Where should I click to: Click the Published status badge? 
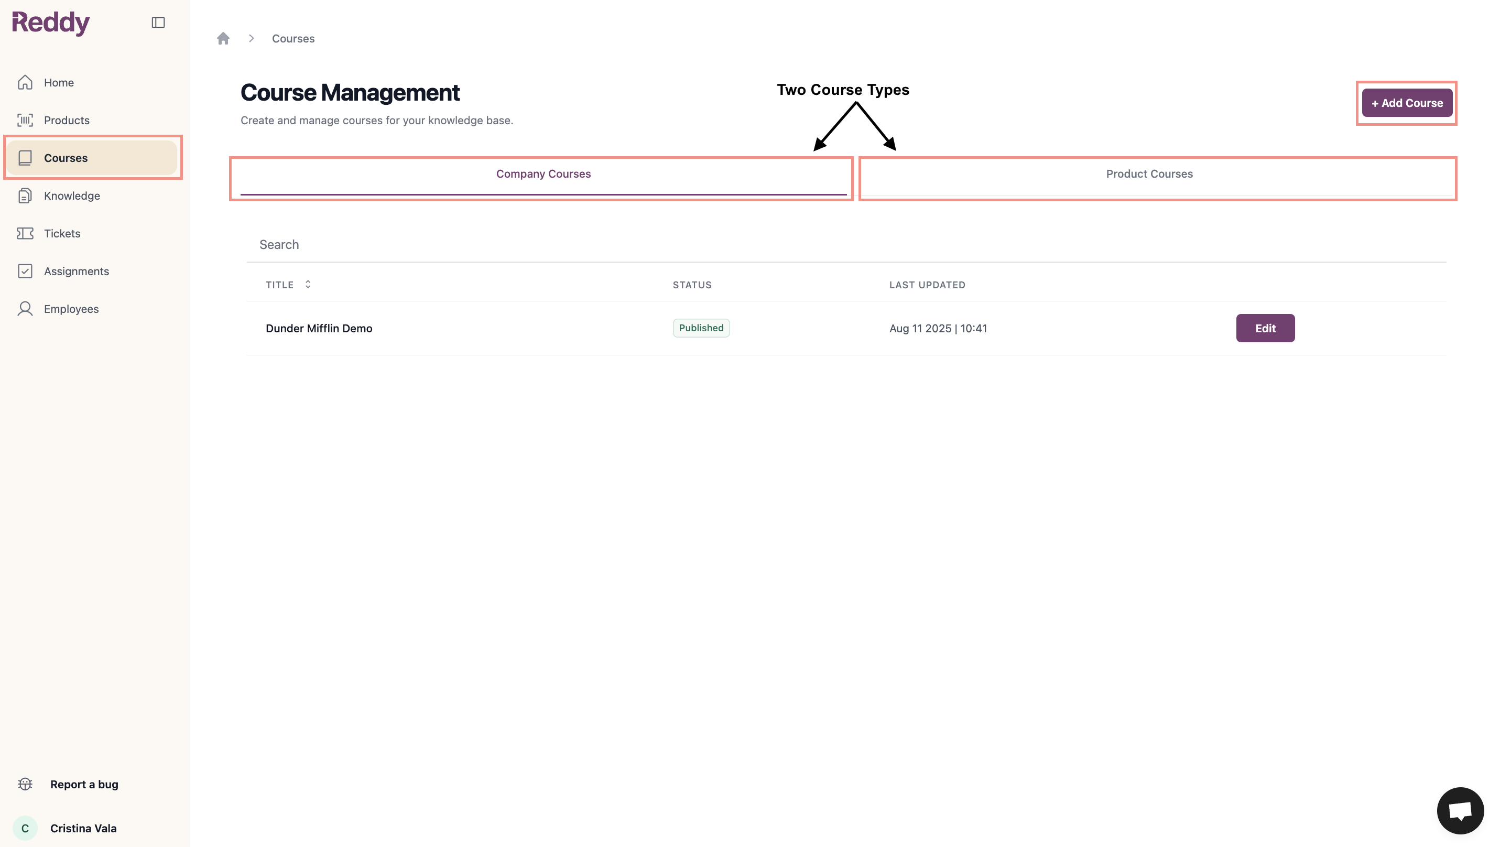pos(701,328)
